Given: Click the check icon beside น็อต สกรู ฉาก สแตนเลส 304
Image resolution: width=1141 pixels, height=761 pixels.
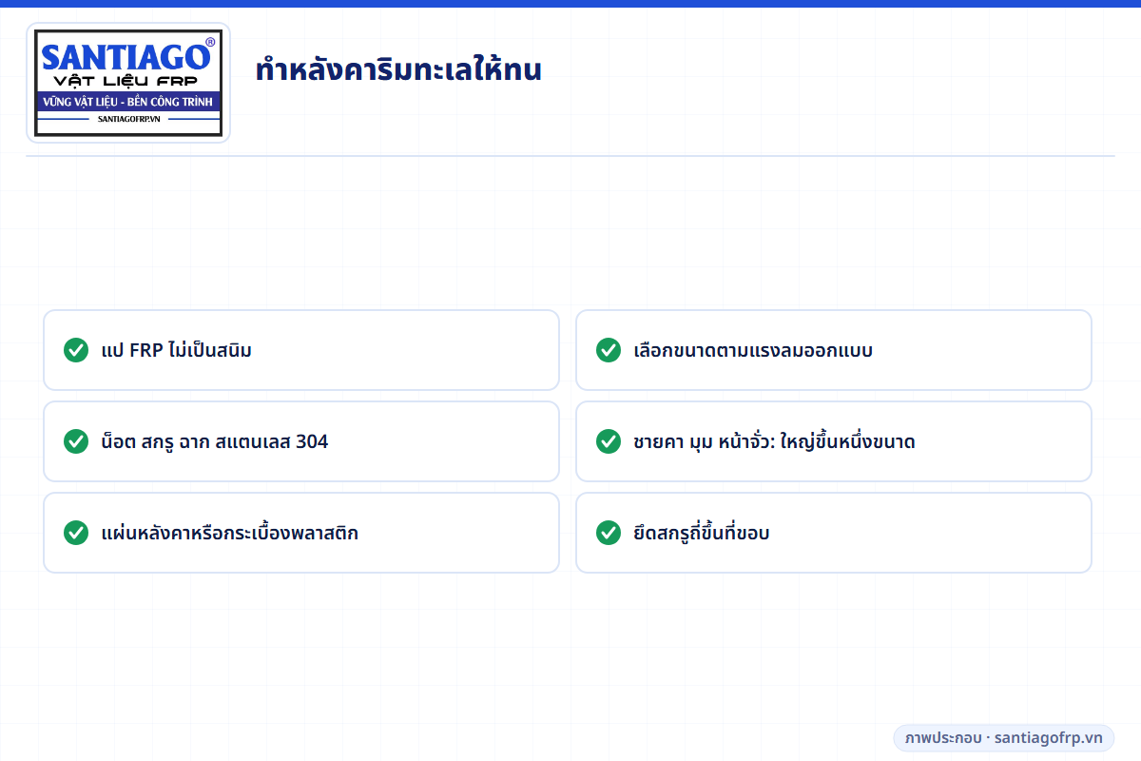Looking at the screenshot, I should click(x=76, y=441).
